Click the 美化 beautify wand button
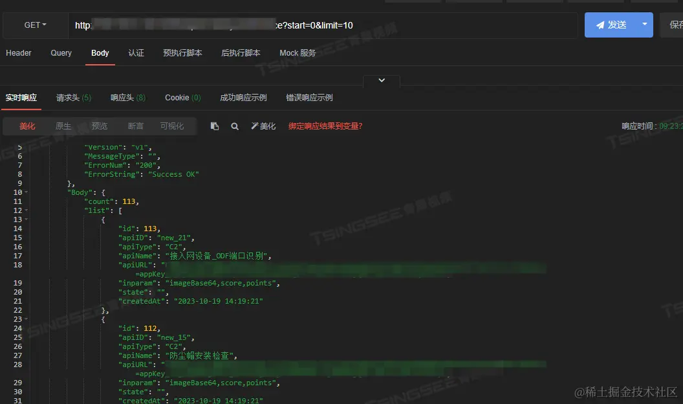The height and width of the screenshot is (404, 683). (263, 126)
